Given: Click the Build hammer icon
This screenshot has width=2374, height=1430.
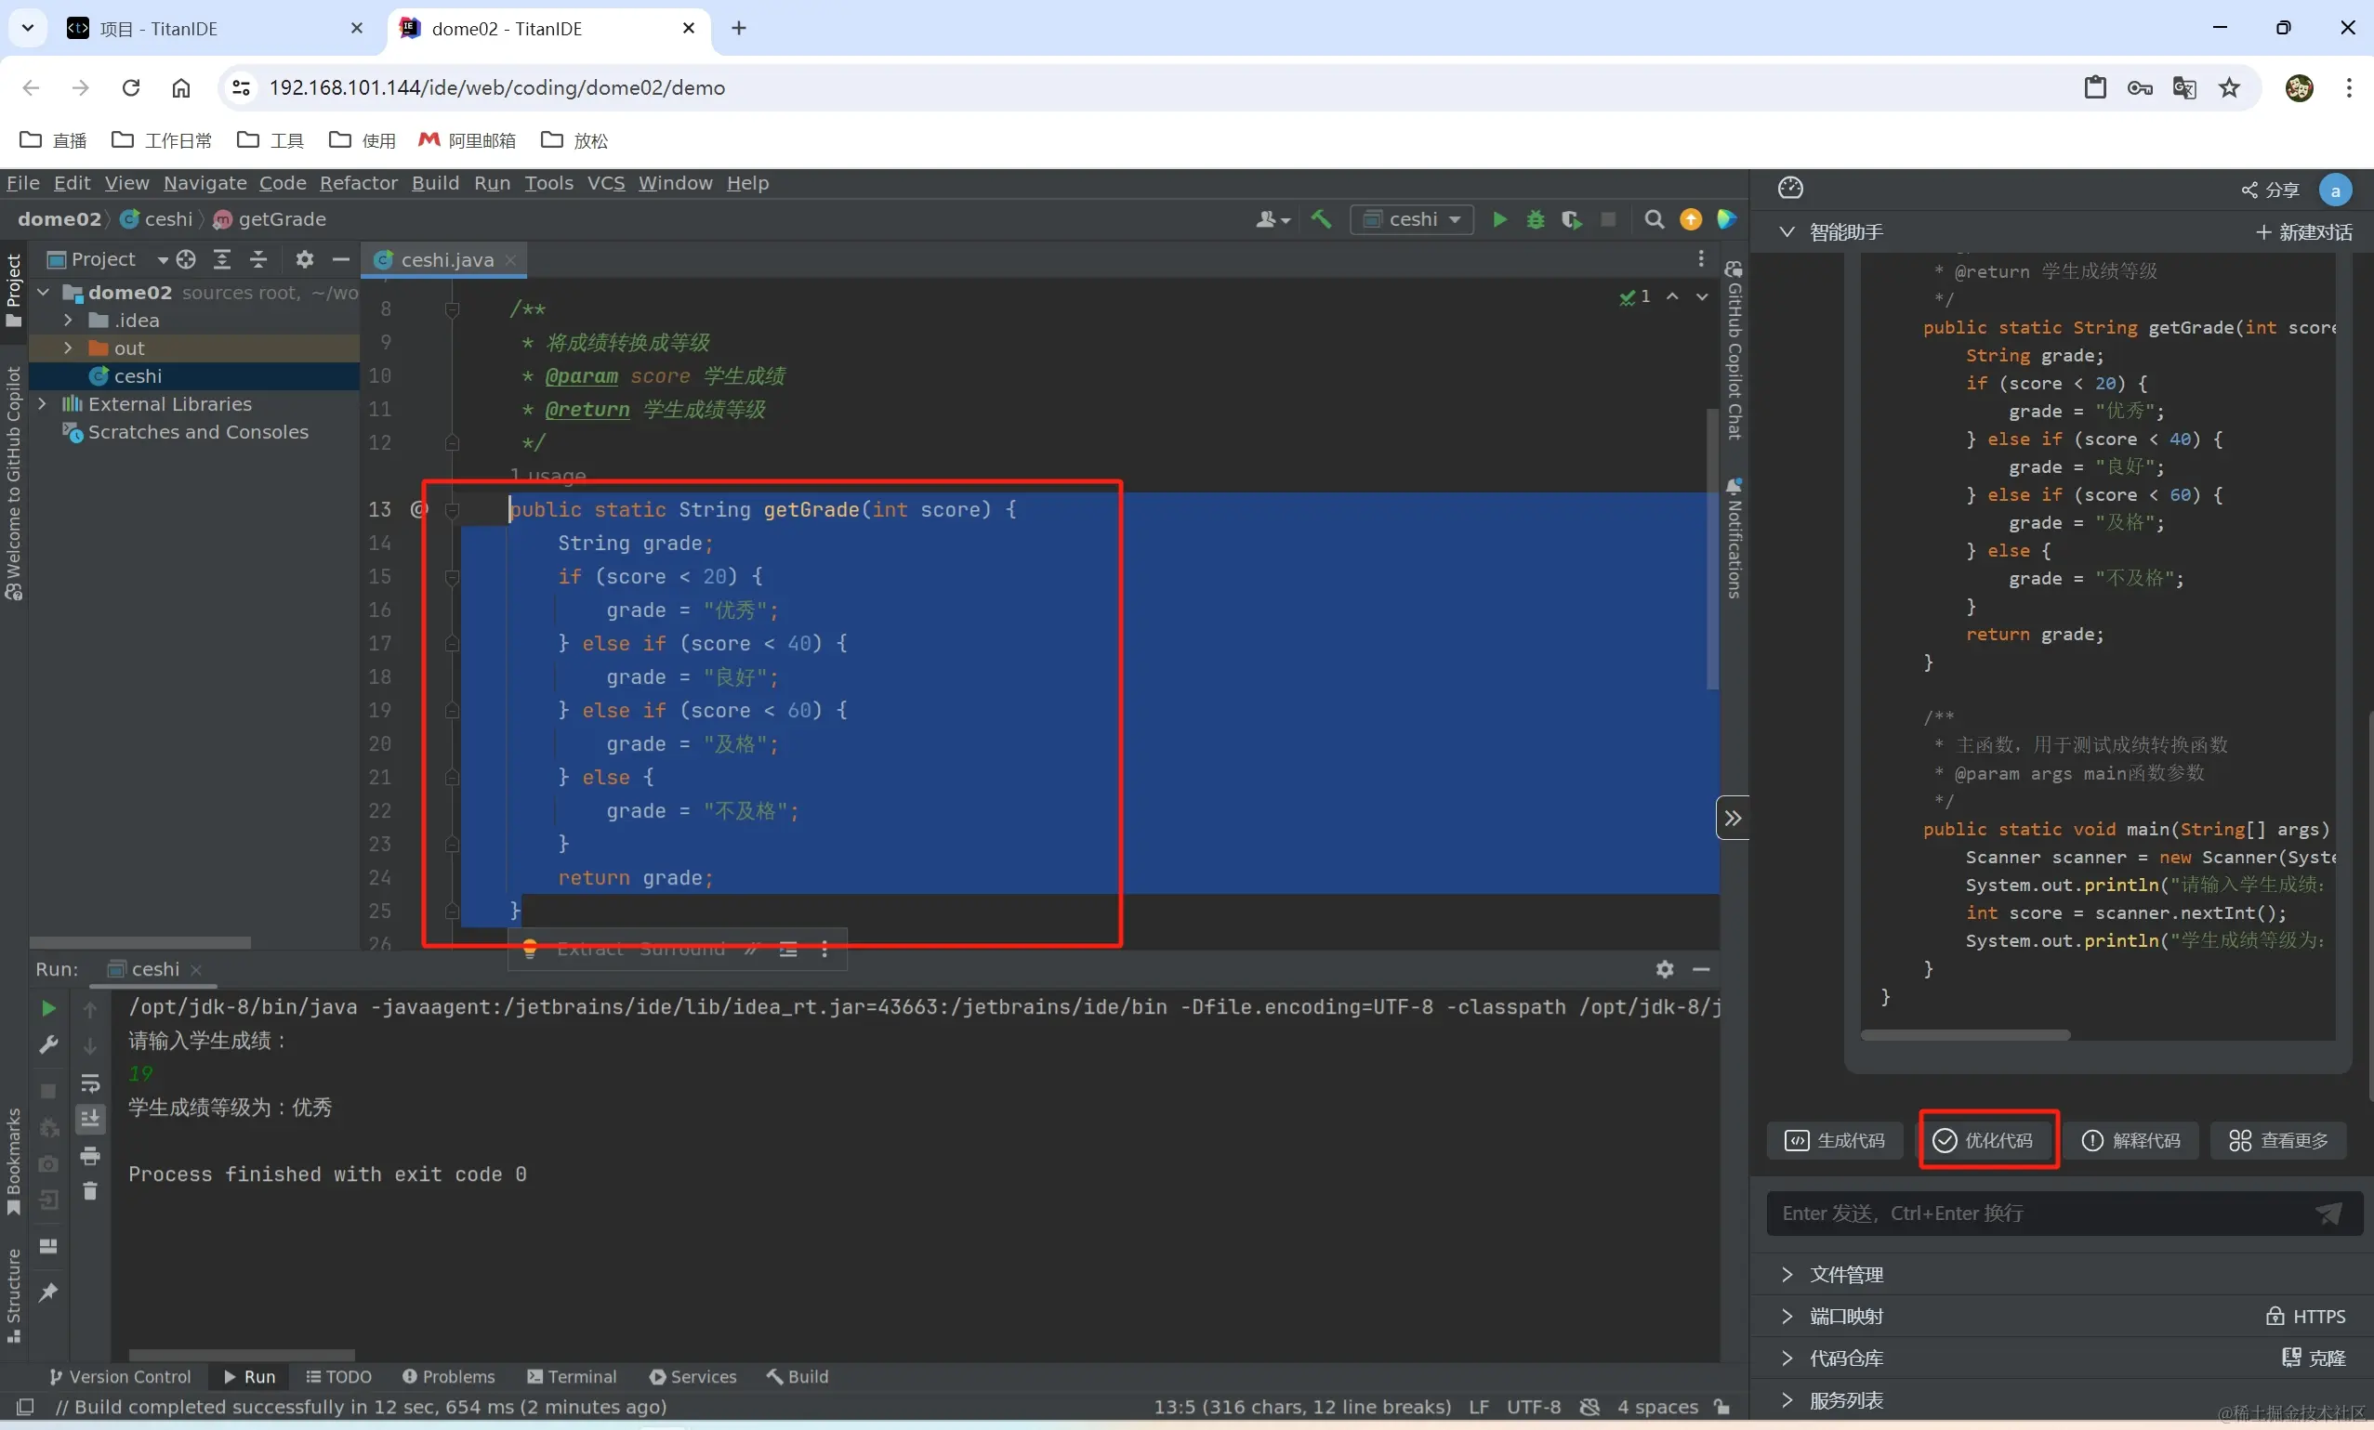Looking at the screenshot, I should [1321, 219].
